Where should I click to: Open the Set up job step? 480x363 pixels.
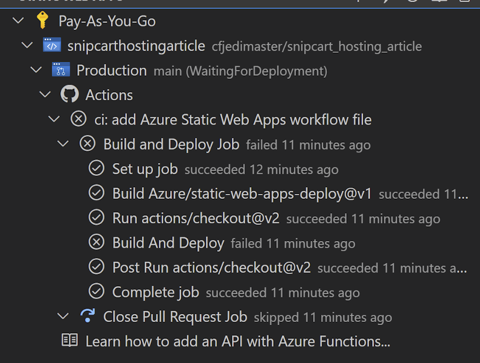[145, 170]
